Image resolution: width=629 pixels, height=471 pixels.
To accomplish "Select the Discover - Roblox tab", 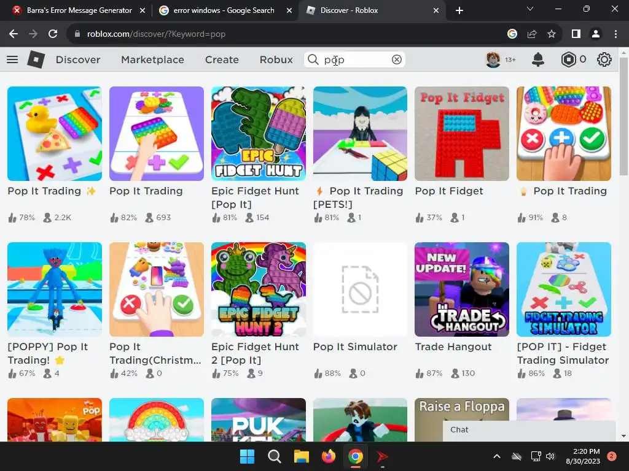I will (371, 10).
